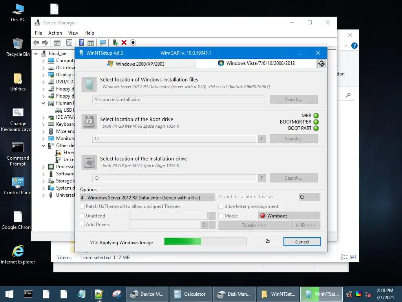The height and width of the screenshot is (302, 402).
Task: Click the command prompt icon pinned on taskbar
Action: pos(28,294)
